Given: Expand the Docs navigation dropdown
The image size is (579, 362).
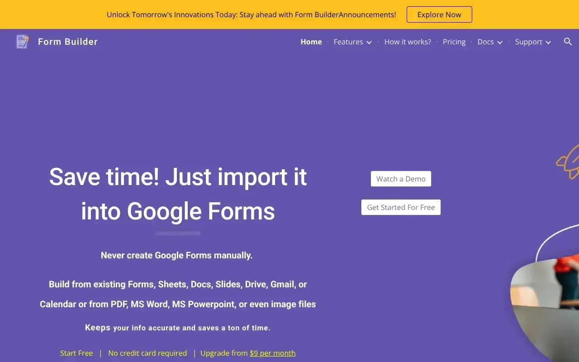Looking at the screenshot, I should click(x=489, y=42).
